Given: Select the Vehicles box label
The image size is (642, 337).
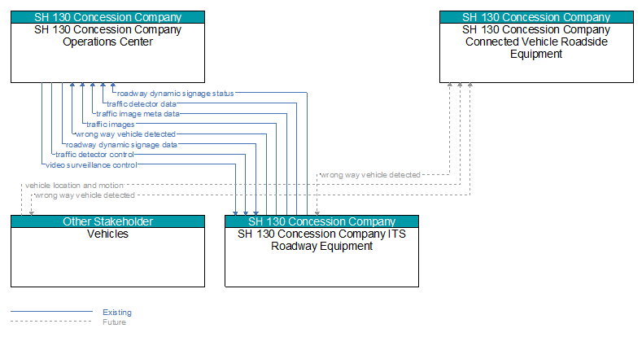Looking at the screenshot, I should pos(107,234).
